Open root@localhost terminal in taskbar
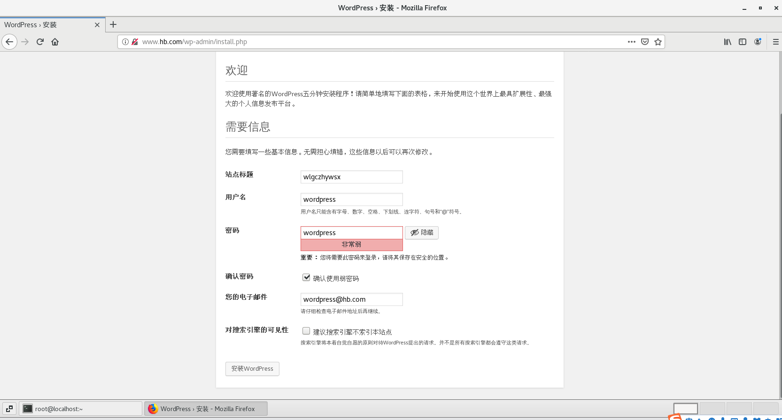 (80, 409)
